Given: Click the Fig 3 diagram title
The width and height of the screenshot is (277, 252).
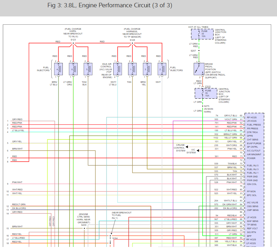Looking at the screenshot, I should point(110,6).
